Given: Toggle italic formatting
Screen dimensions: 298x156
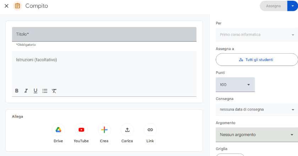Looking at the screenshot, I should [26, 91].
